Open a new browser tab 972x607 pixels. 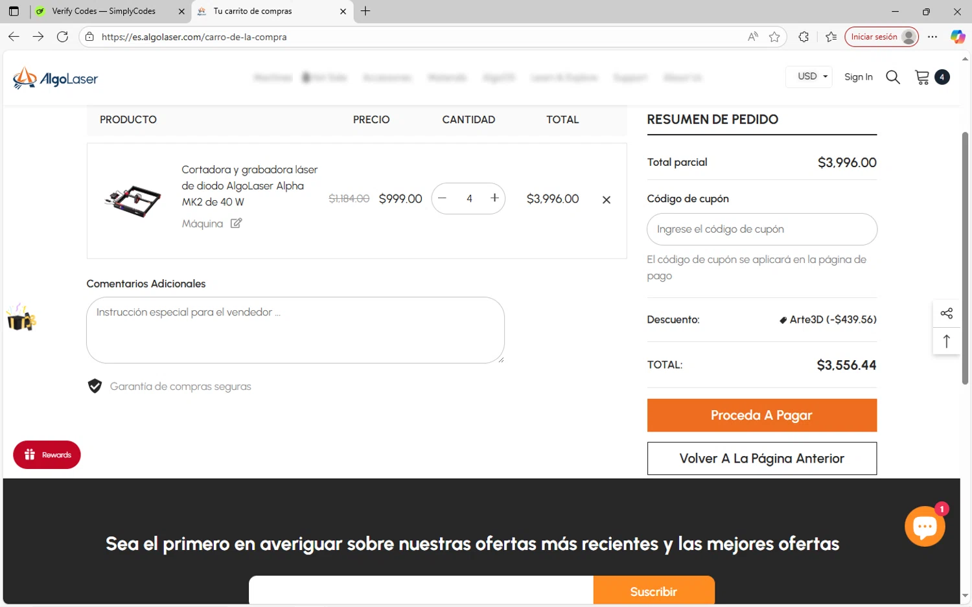click(x=365, y=11)
